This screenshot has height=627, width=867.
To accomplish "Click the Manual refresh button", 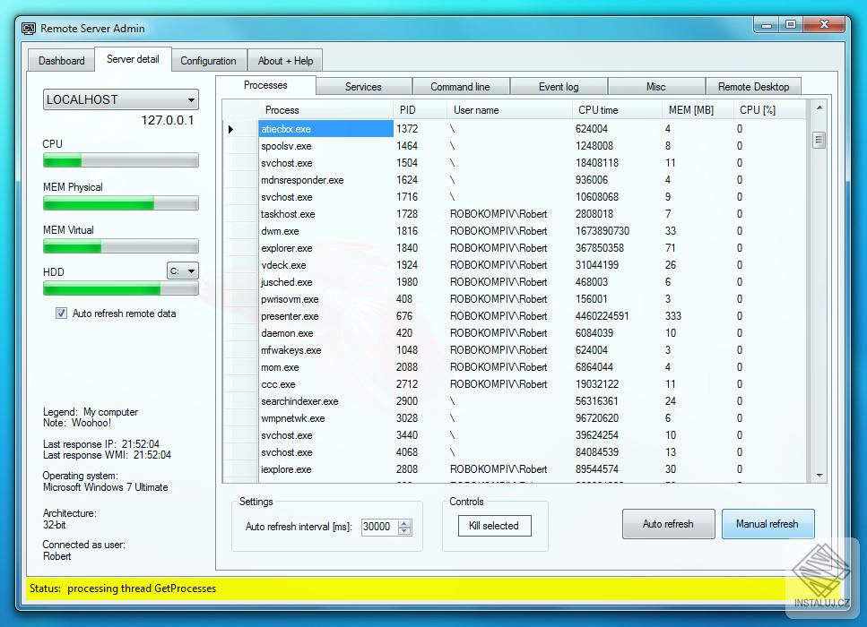I will [767, 524].
